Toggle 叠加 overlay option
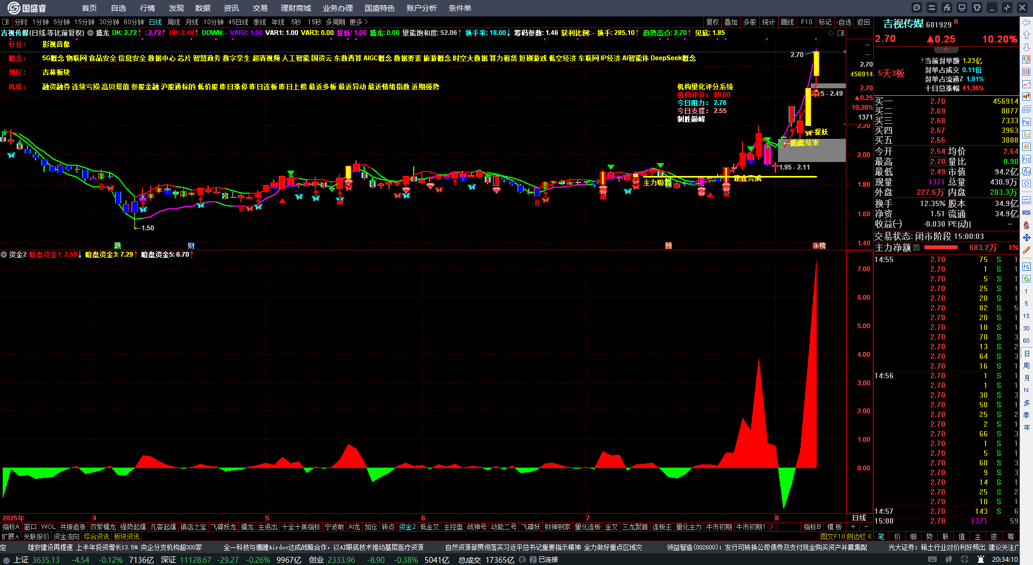1033x565 pixels. coord(731,22)
